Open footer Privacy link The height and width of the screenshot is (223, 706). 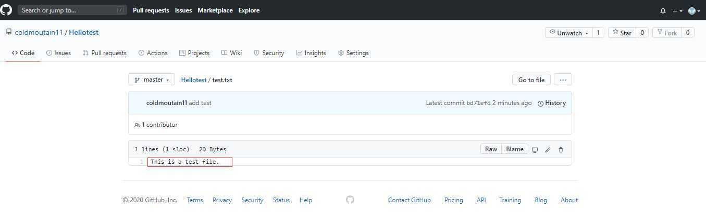pyautogui.click(x=222, y=200)
